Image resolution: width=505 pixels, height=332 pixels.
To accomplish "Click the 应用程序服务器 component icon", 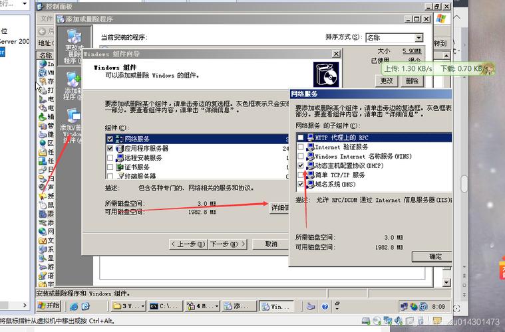I will [x=120, y=148].
